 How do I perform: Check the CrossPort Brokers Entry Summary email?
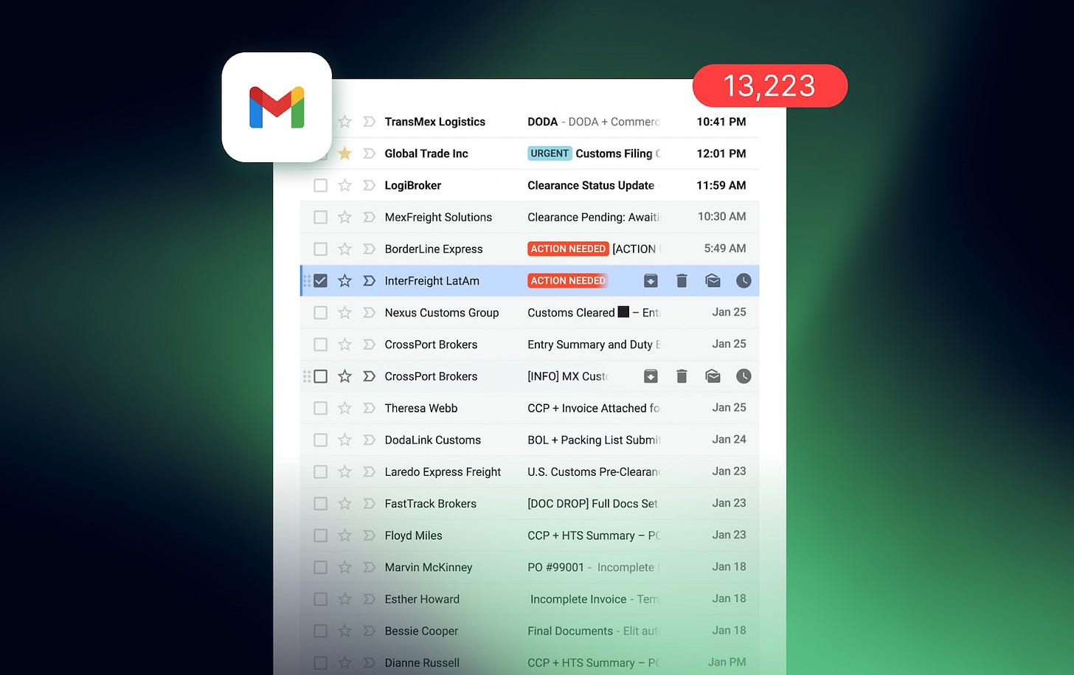pyautogui.click(x=320, y=345)
